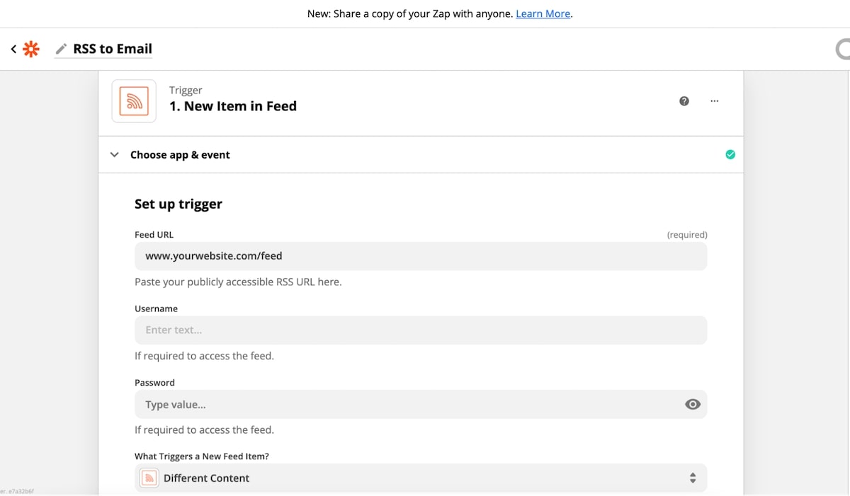This screenshot has height=496, width=850.
Task: Click the orange Zapier logo
Action: point(31,49)
